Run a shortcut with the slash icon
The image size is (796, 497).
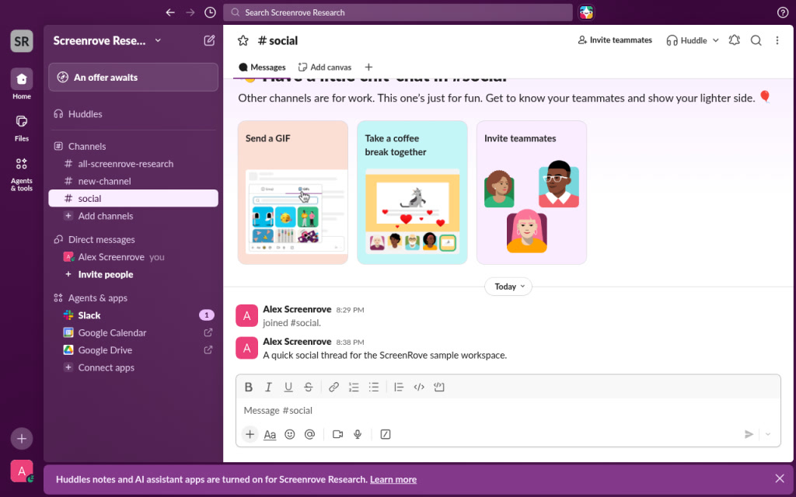point(386,435)
